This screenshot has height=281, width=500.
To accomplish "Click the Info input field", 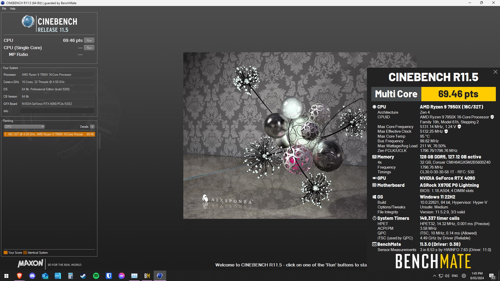I will [57, 111].
